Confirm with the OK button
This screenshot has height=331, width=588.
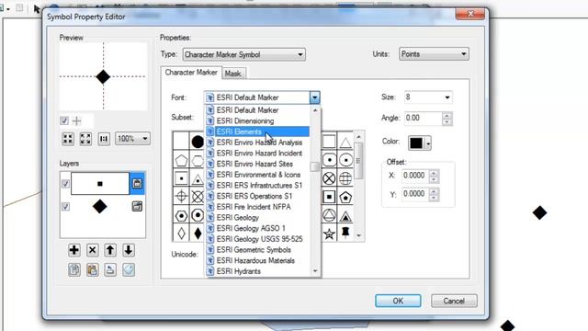pos(398,301)
